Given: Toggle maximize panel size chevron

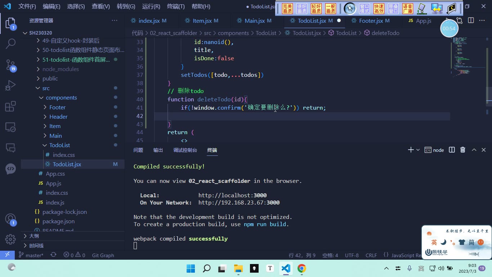Looking at the screenshot, I should (x=474, y=150).
